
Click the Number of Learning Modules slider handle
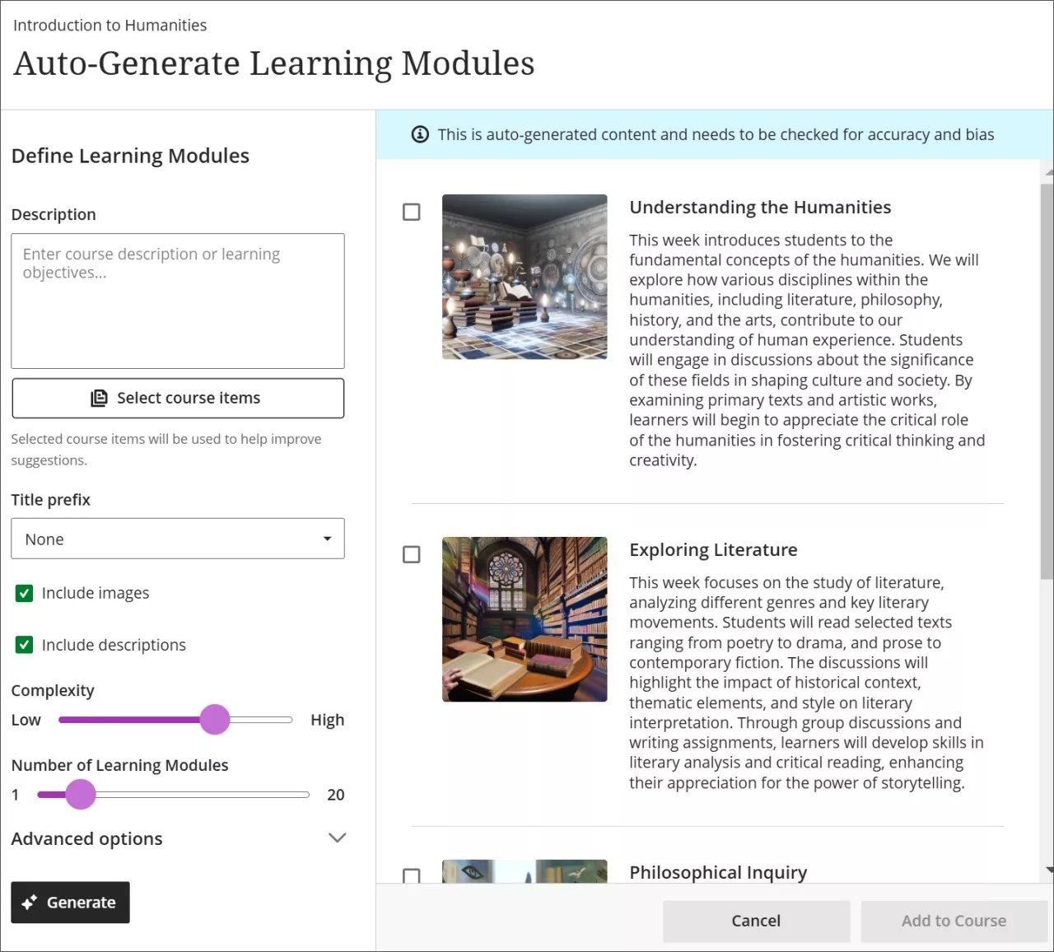81,794
